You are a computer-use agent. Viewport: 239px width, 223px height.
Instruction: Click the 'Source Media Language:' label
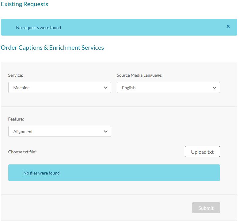point(139,75)
